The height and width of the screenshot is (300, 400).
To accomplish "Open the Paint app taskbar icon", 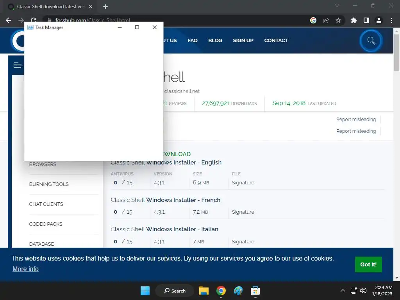I will [238, 291].
